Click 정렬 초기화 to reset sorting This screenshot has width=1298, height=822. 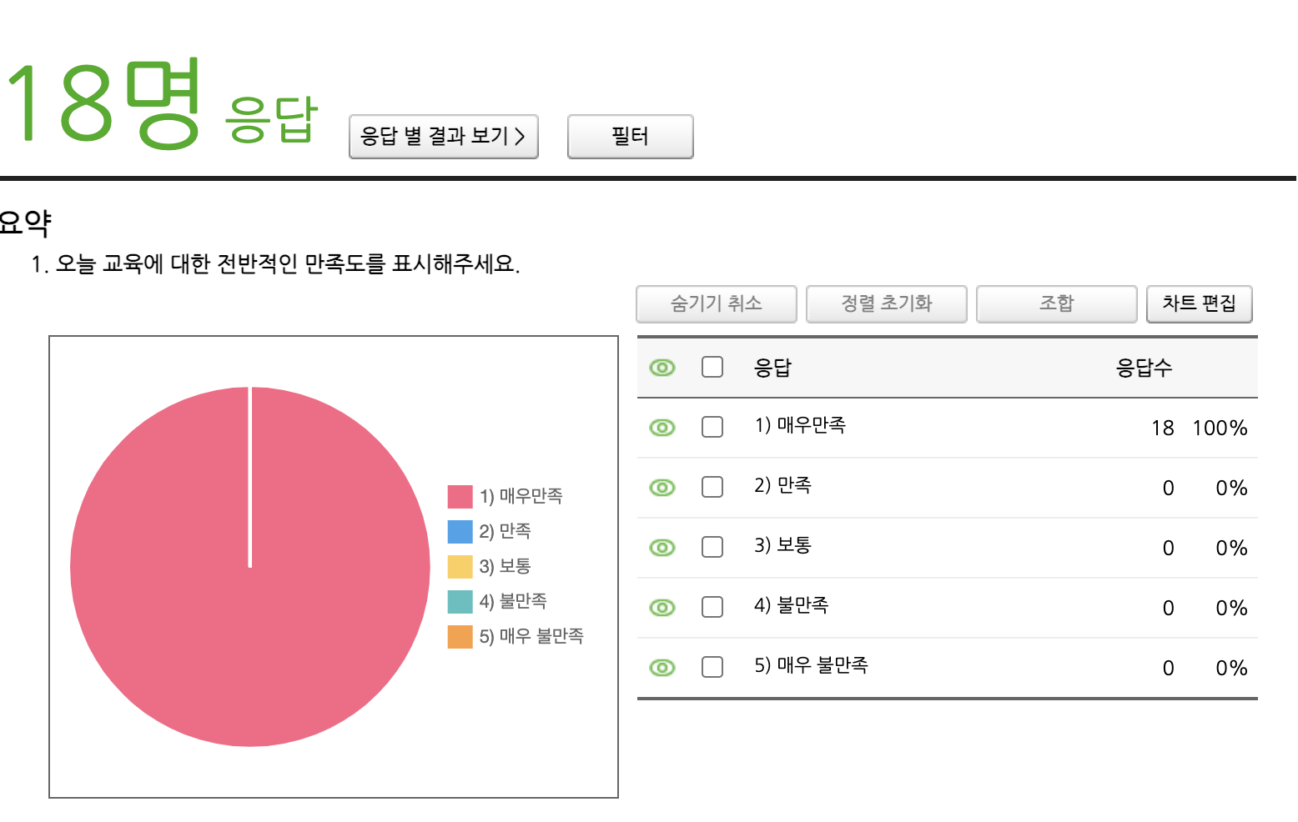(886, 303)
